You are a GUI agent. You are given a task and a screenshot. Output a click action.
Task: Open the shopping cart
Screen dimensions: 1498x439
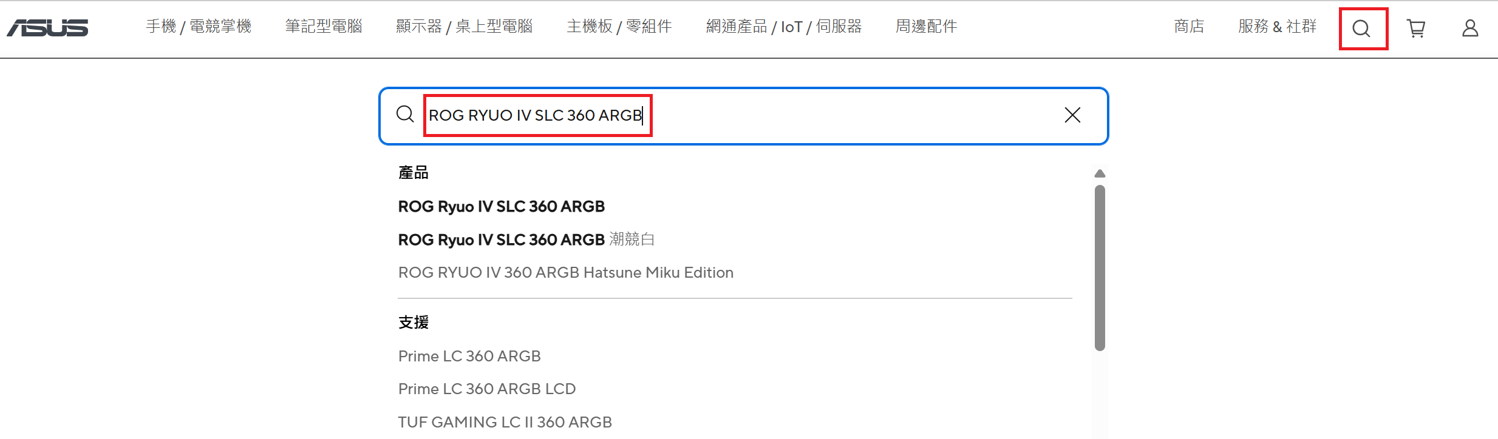coord(1416,28)
